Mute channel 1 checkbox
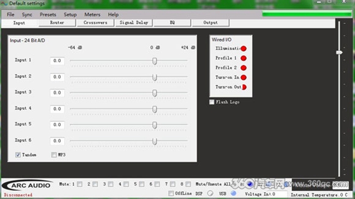Image resolution: width=355 pixels, height=199 pixels. coord(80,184)
